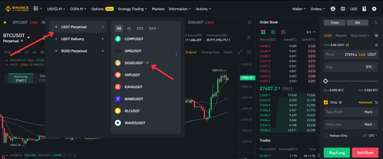Open Stop Loss Mark price dropdown
The width and height of the screenshot is (383, 159).
370,124
